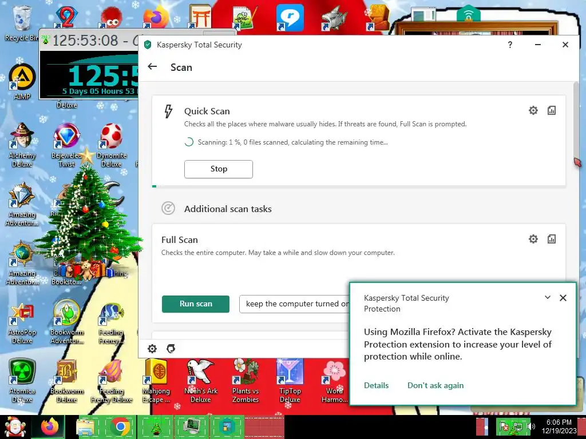Open the Kaspersky support icon at bottom
The width and height of the screenshot is (586, 439).
171,349
